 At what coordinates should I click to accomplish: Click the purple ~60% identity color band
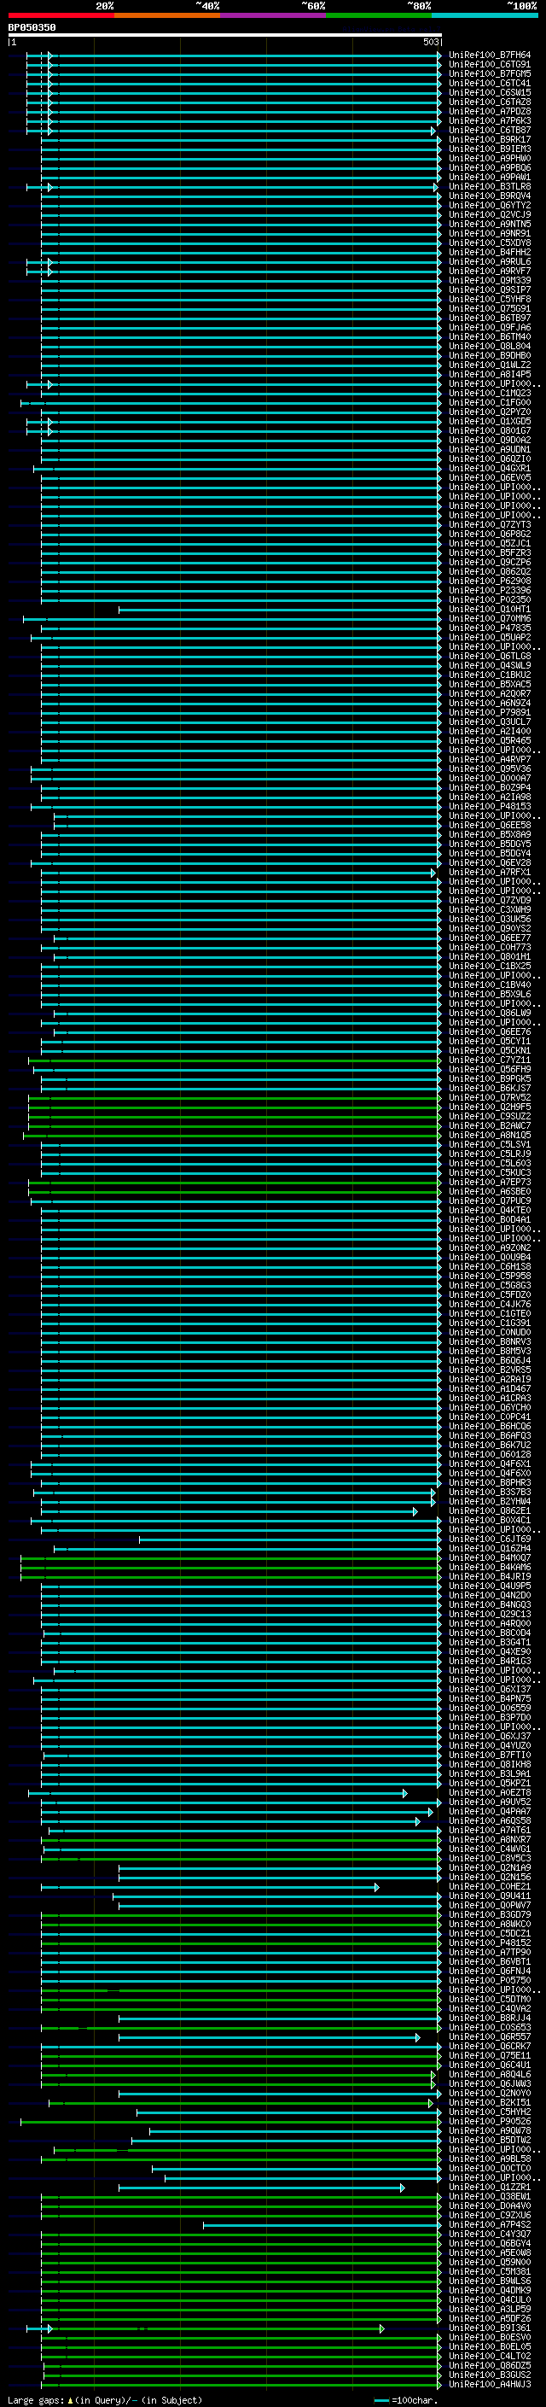pos(272,15)
